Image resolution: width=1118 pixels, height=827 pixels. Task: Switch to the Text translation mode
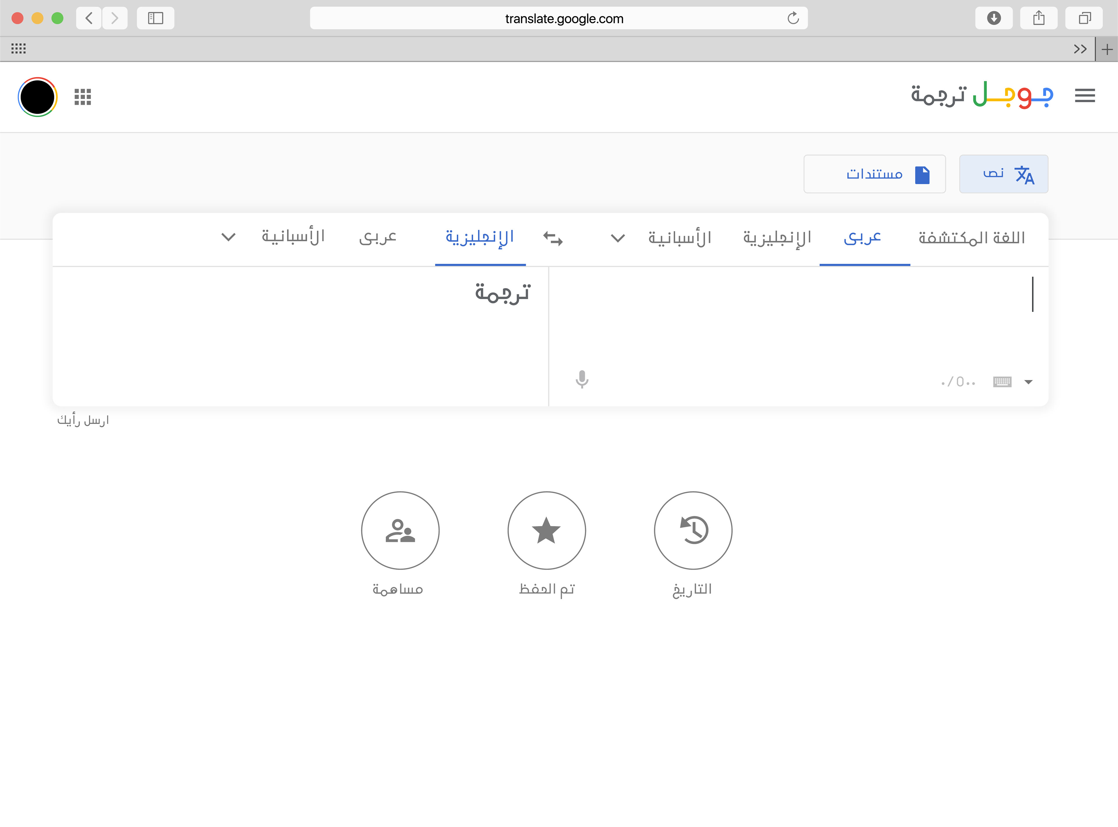(x=1003, y=174)
